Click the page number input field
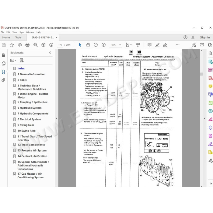The width and height of the screenshot is (213, 213). [x=60, y=45]
